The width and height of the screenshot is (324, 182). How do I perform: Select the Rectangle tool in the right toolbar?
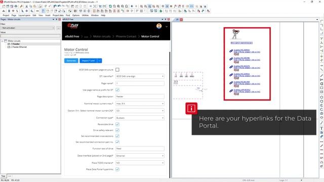pos(321,88)
